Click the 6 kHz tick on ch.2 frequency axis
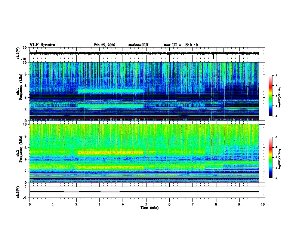The image size is (296, 229). tap(26, 148)
